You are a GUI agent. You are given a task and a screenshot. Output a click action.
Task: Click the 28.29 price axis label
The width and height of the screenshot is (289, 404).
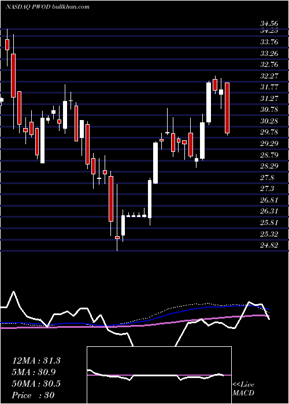pyautogui.click(x=269, y=166)
